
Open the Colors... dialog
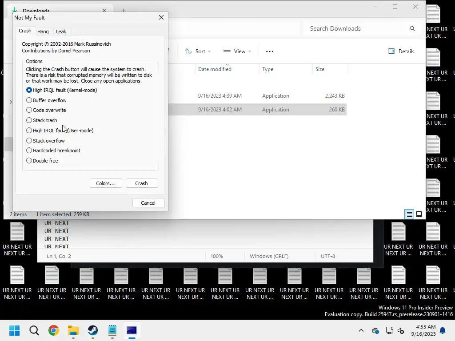(x=105, y=183)
